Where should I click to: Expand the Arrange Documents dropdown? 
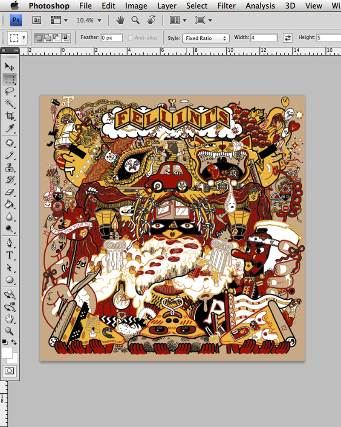[178, 20]
